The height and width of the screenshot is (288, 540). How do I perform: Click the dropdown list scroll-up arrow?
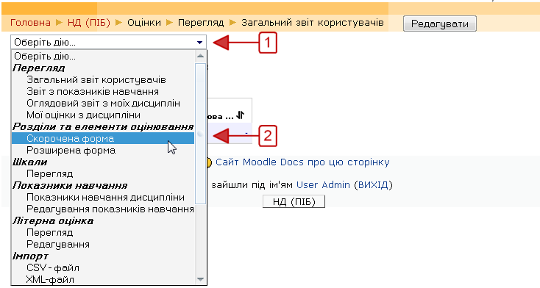200,56
